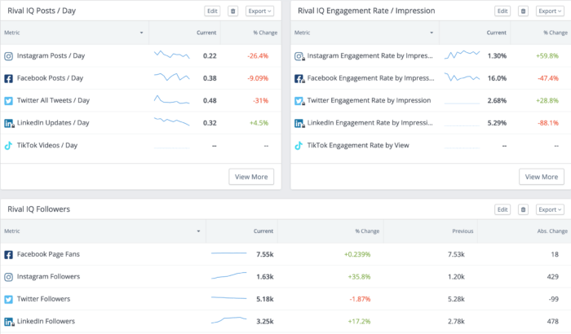571x334 pixels.
Task: Delete the Rival IQ Followers panel via trash icon
Action: point(524,209)
